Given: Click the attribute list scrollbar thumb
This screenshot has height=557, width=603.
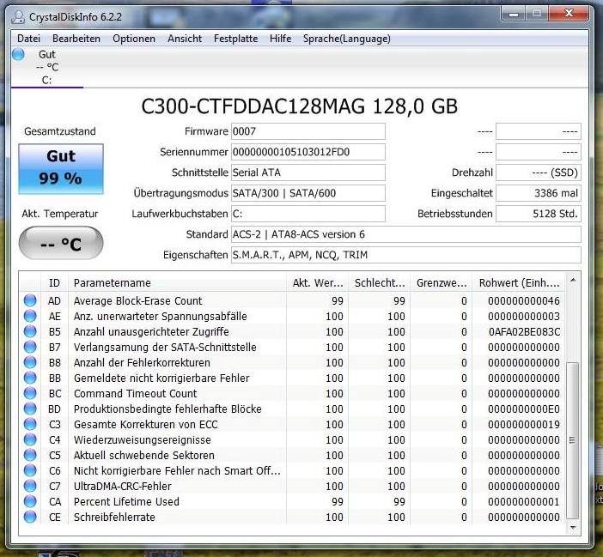Looking at the screenshot, I should pos(573,440).
